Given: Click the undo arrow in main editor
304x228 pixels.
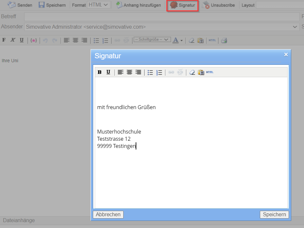Looking at the screenshot, I should tap(45, 40).
